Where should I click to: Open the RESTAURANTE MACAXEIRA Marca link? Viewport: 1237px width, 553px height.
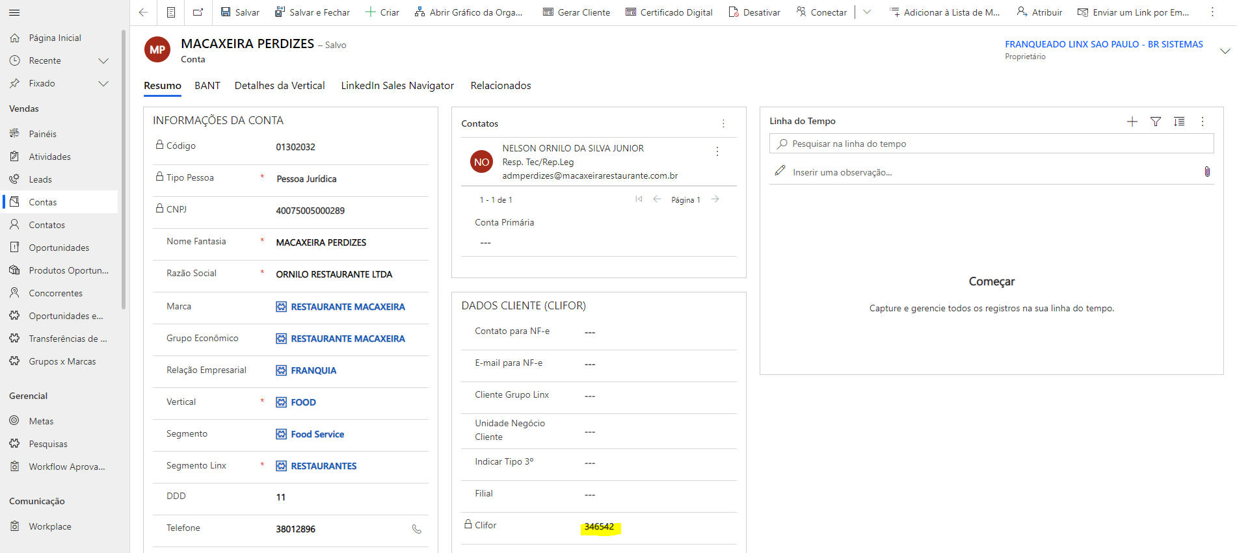(347, 307)
